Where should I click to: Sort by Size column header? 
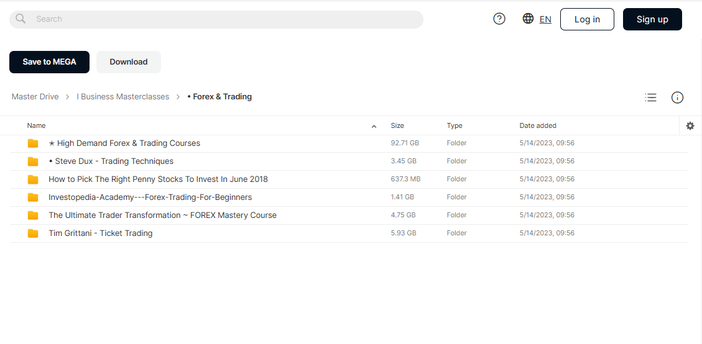point(397,125)
